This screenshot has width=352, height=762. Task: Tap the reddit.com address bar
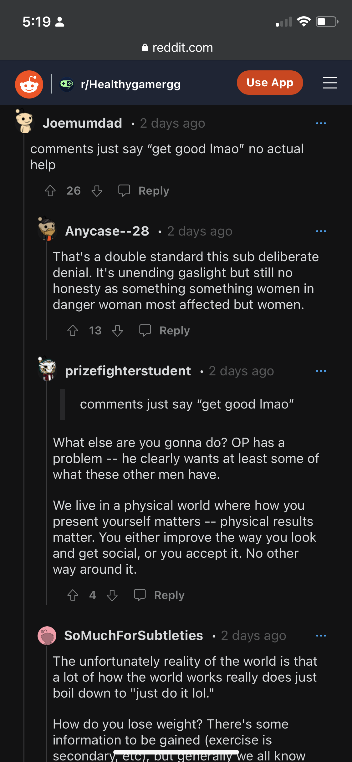tap(177, 48)
